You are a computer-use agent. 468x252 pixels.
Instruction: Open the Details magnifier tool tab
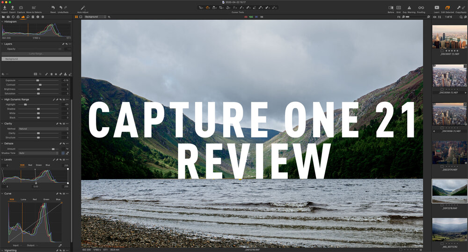coord(28,17)
